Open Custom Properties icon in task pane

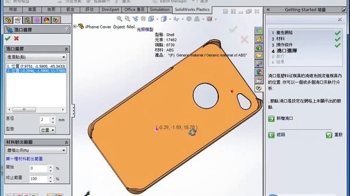259,80
